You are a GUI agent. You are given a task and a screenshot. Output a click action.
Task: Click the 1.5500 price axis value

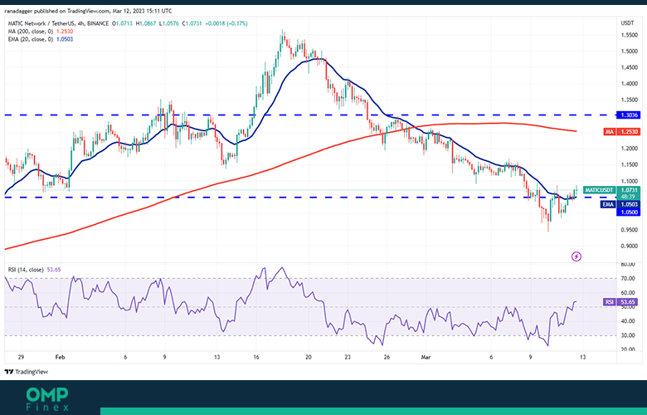[629, 36]
